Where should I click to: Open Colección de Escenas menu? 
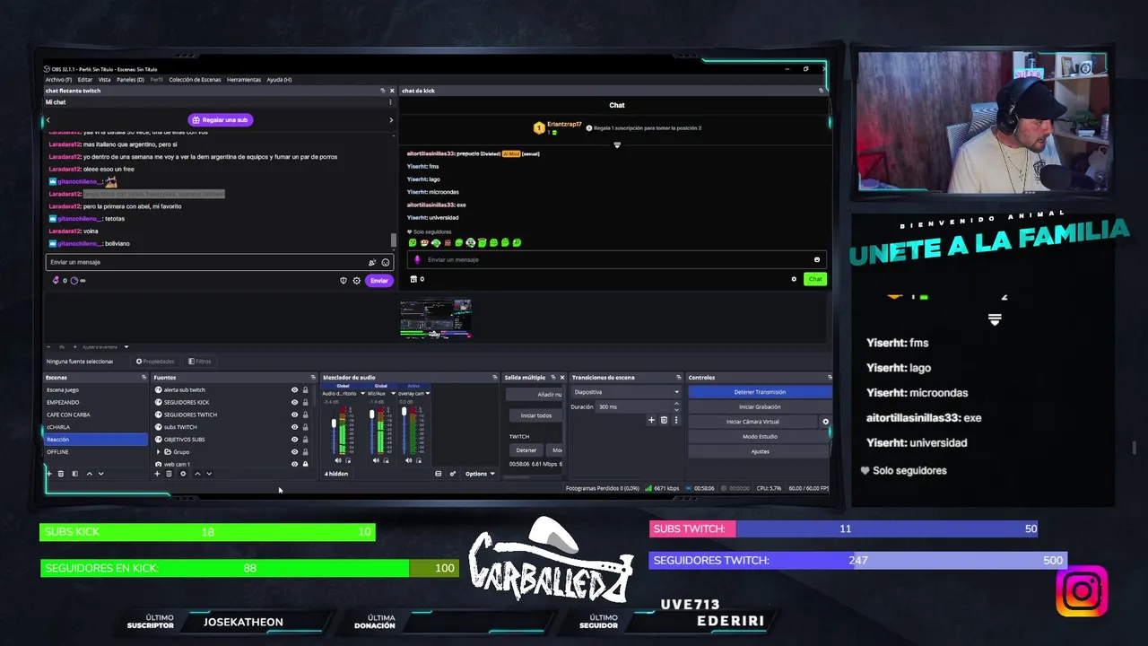[195, 80]
